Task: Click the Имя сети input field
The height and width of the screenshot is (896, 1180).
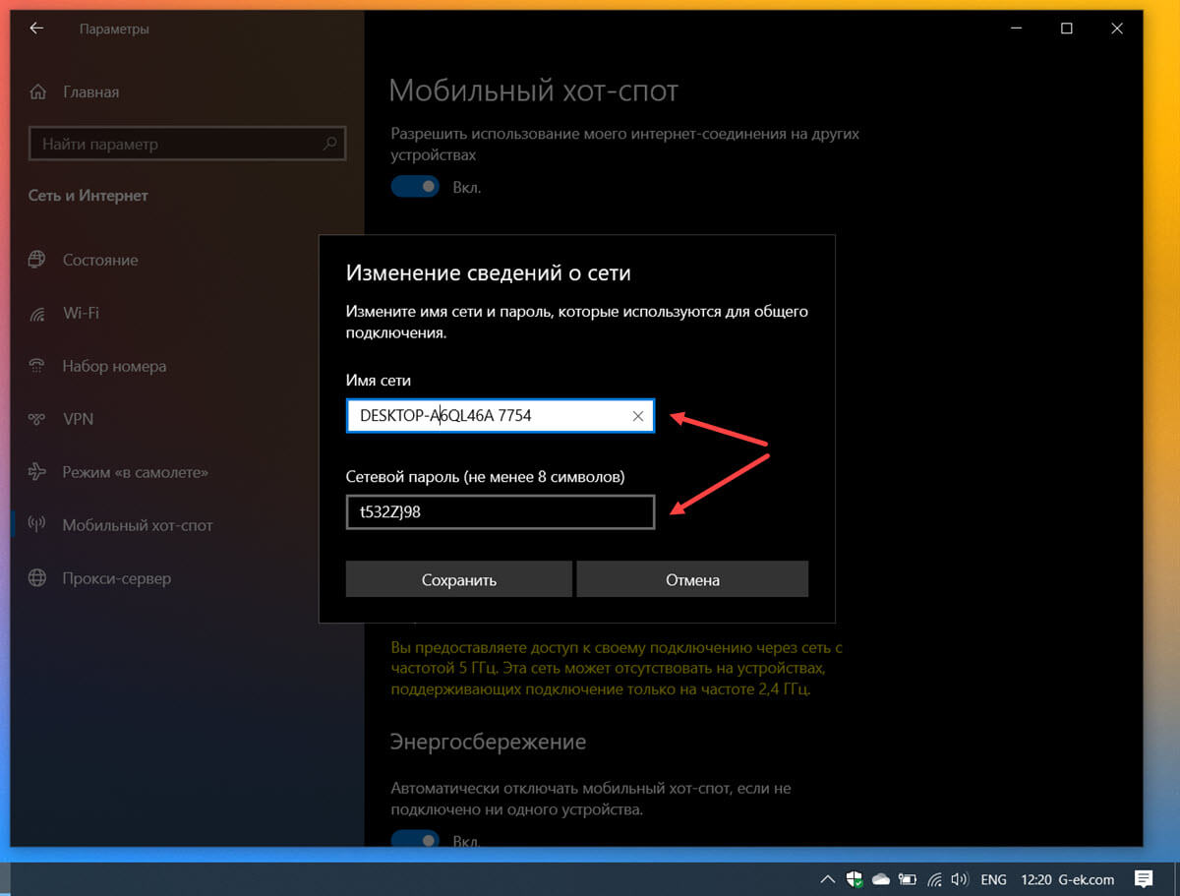Action: 501,416
